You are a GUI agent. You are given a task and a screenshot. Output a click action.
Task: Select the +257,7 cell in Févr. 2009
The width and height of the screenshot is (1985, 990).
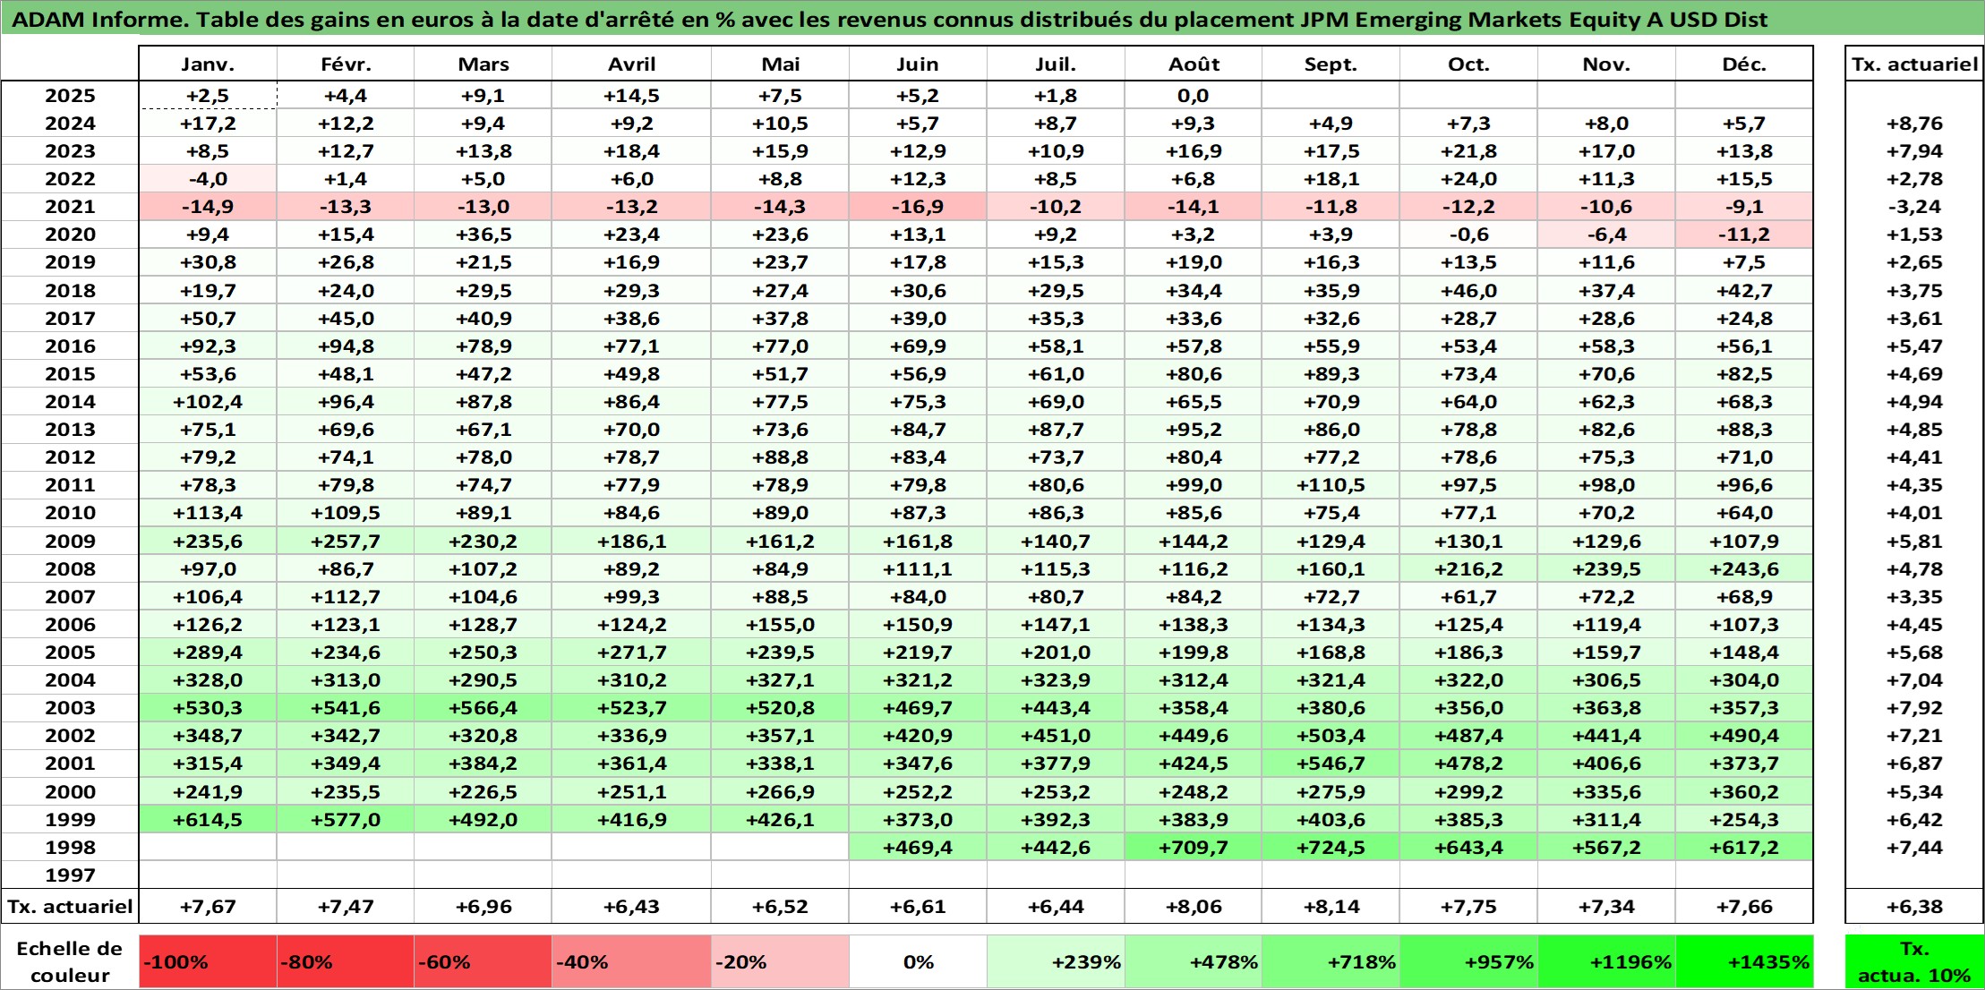(x=346, y=541)
